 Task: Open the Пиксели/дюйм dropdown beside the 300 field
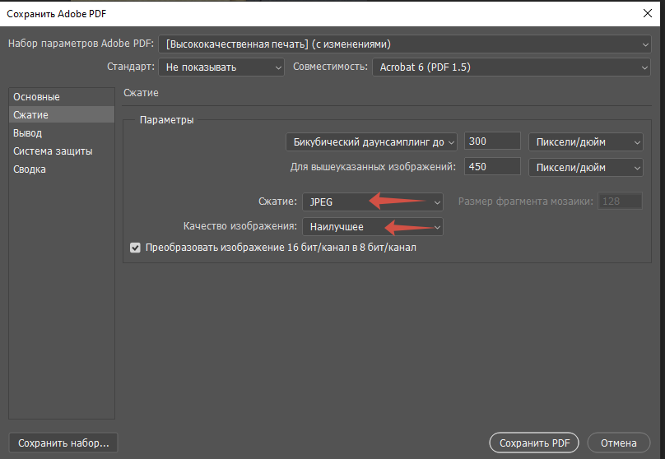[586, 142]
